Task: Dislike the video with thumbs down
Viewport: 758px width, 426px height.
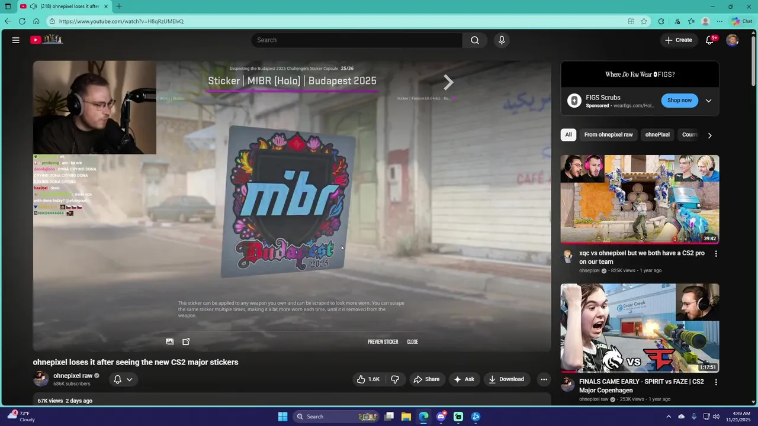Action: [395, 379]
